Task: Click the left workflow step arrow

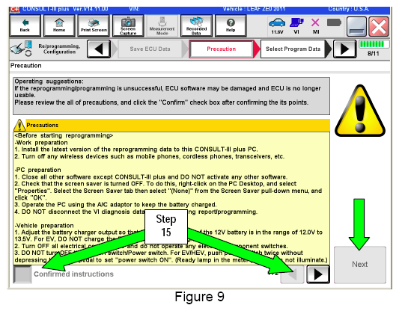Action: 99,49
